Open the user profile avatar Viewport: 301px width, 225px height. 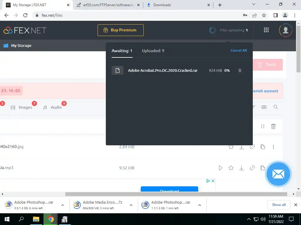pyautogui.click(x=286, y=30)
